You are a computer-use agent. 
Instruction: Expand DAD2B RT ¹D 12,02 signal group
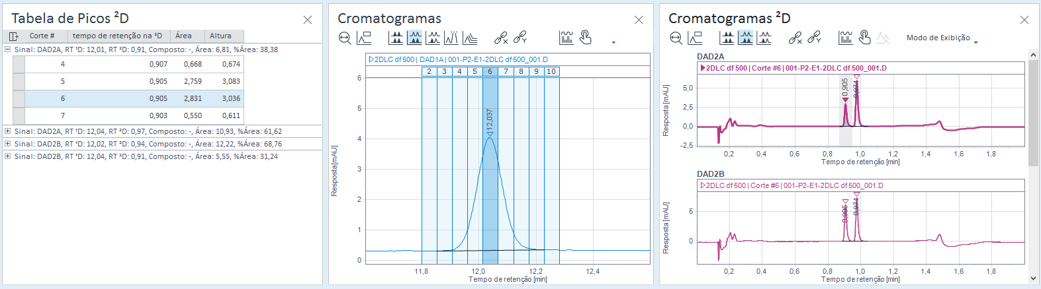[7, 144]
